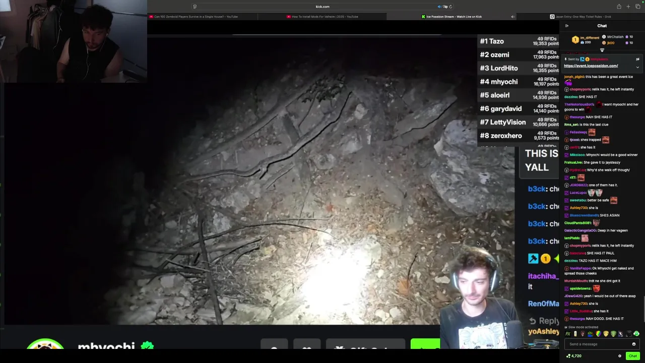Select leaderboard entry #7 LettyVision
Image resolution: width=645 pixels, height=363 pixels.
pos(519,122)
